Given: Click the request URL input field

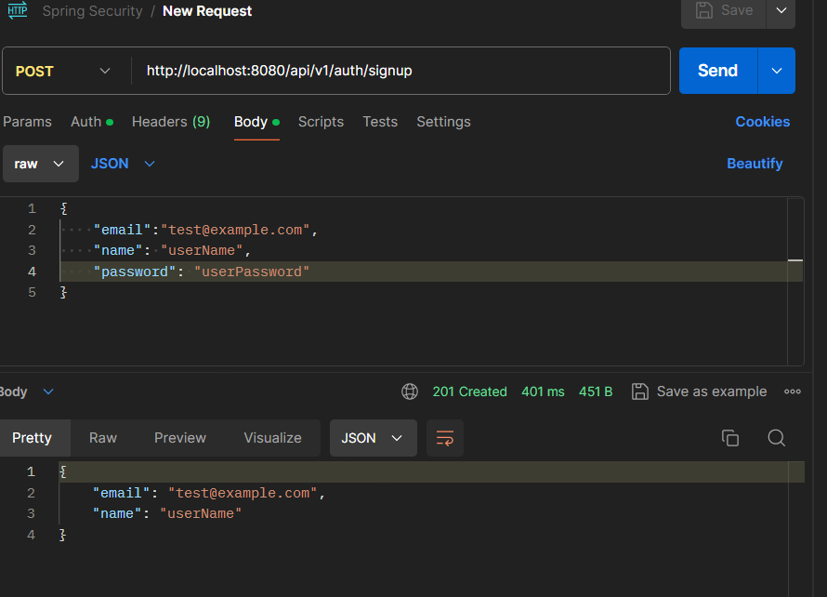Looking at the screenshot, I should [400, 71].
